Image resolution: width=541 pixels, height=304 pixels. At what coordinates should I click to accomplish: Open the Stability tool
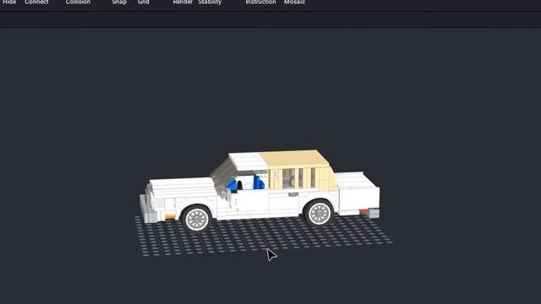210,2
